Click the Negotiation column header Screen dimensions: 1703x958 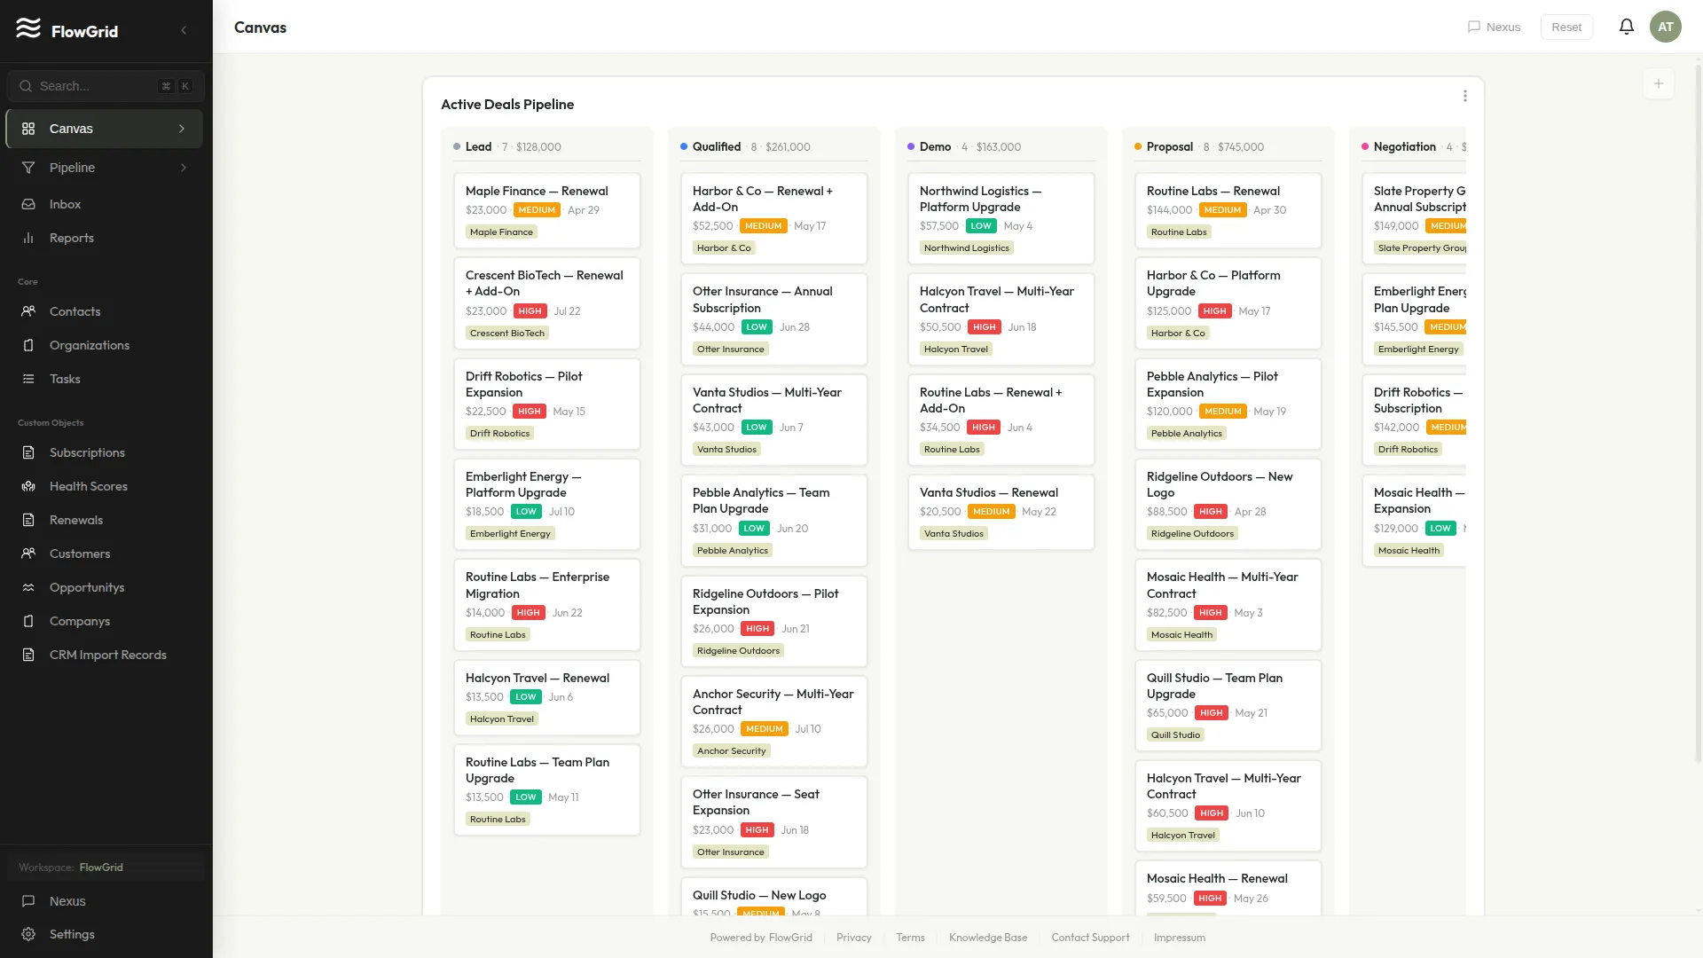point(1414,147)
